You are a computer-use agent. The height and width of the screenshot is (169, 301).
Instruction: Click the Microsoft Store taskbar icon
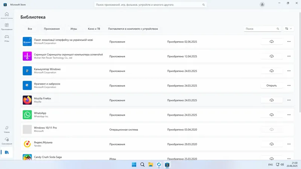[167, 164]
